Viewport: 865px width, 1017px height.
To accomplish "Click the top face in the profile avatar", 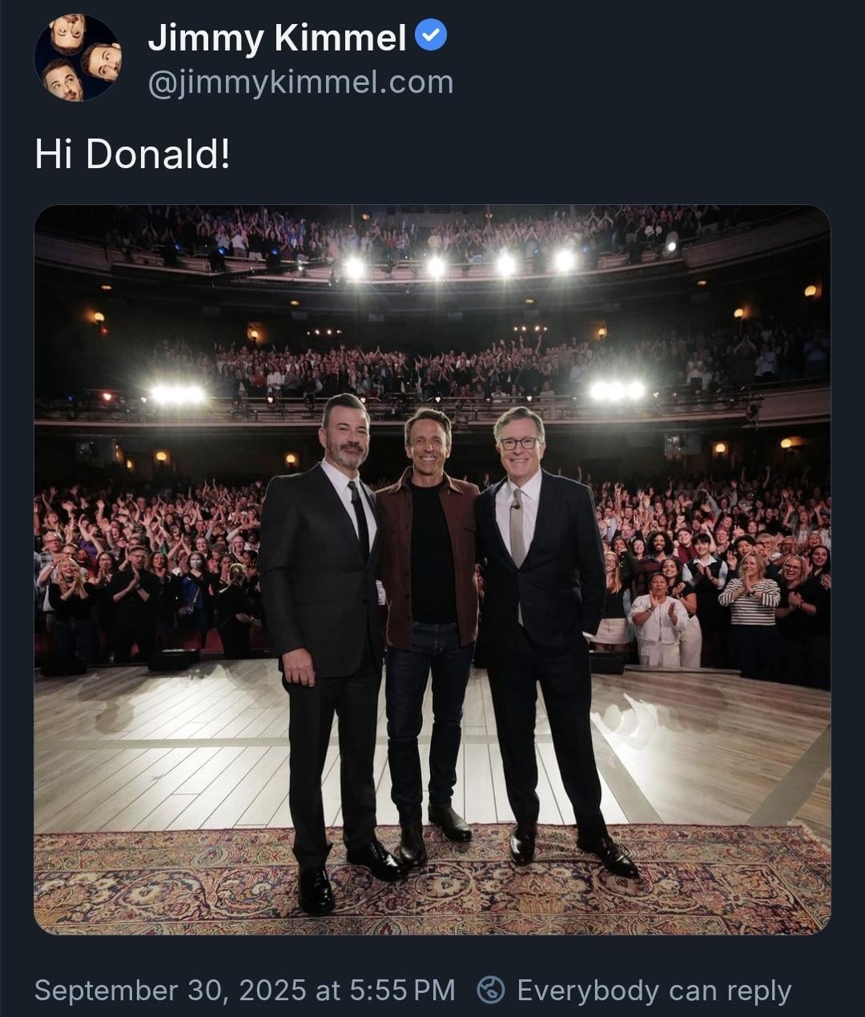I will click(x=68, y=30).
